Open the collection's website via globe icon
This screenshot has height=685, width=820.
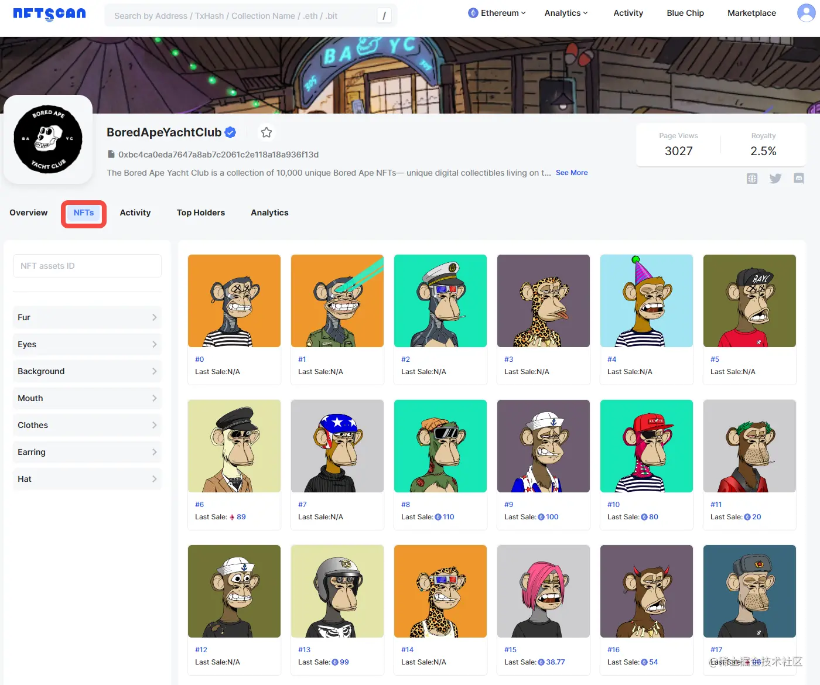tap(752, 179)
